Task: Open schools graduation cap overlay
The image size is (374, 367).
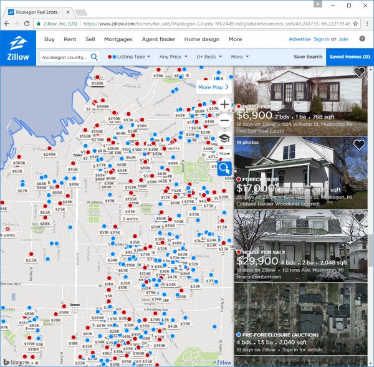Action: [x=224, y=138]
